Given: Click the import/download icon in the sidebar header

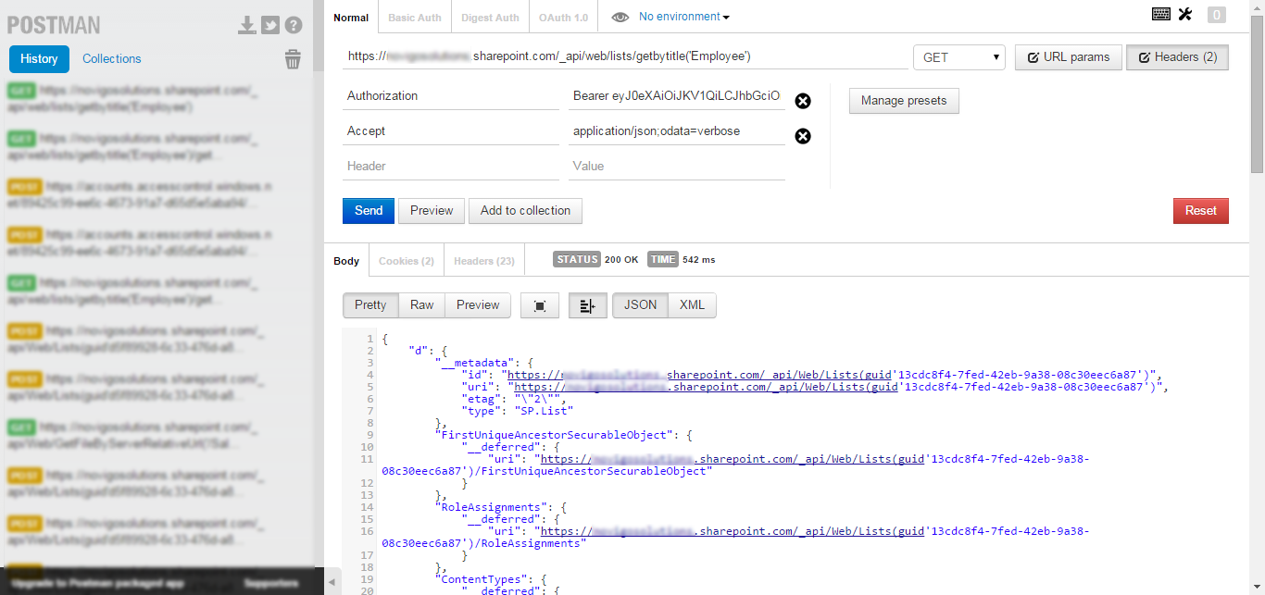Looking at the screenshot, I should (x=246, y=25).
